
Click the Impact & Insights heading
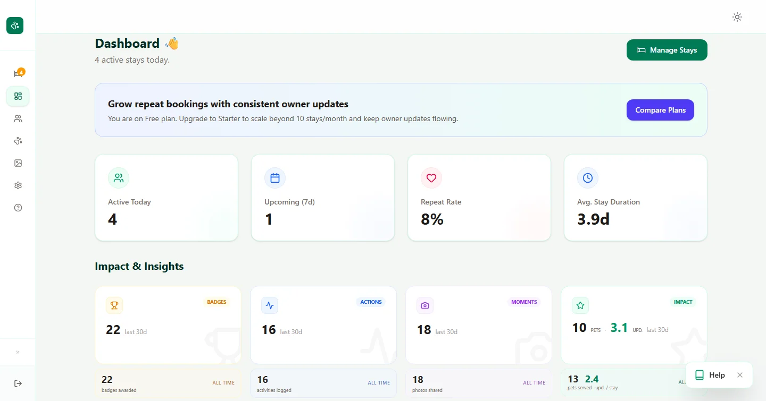pyautogui.click(x=139, y=266)
